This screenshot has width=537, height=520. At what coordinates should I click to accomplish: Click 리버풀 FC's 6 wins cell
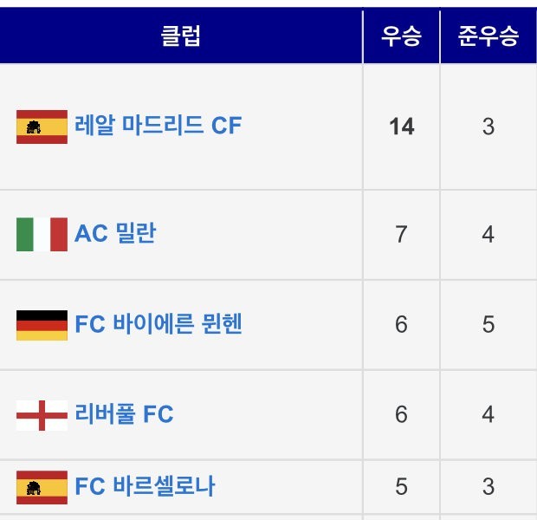[401, 414]
